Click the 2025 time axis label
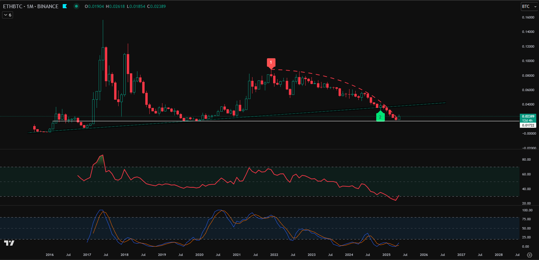This screenshot has height=260, width=539. 386,255
